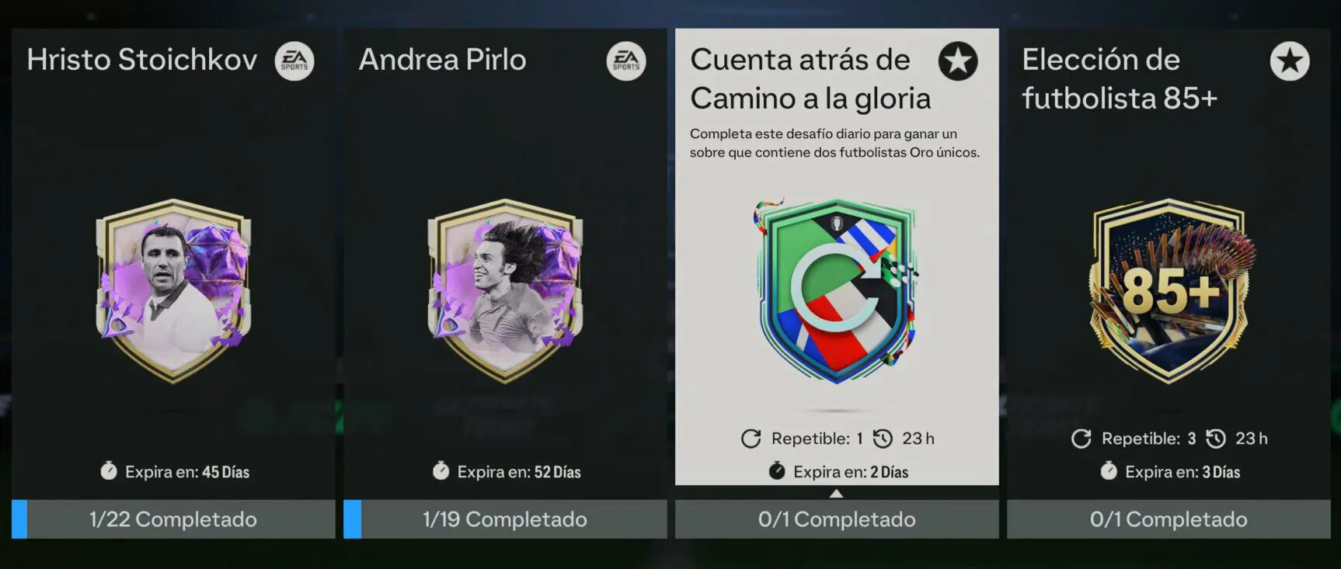Open the golden 85+ pack shield
Screen dimensions: 1341x569
tap(1169, 290)
